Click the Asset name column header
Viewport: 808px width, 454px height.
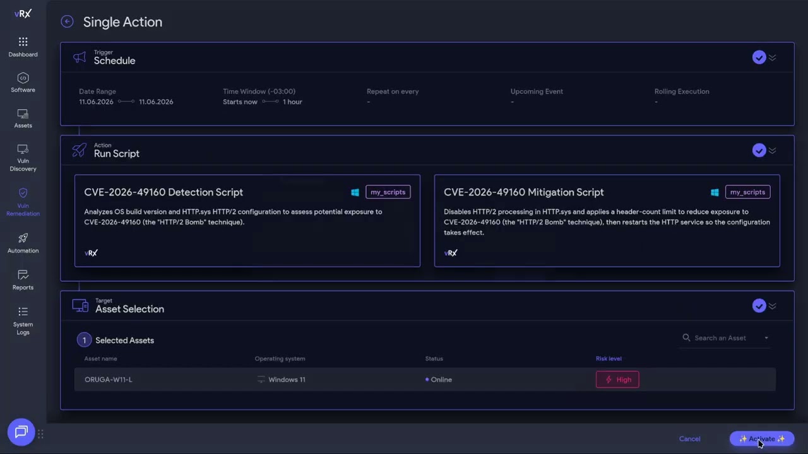100,359
